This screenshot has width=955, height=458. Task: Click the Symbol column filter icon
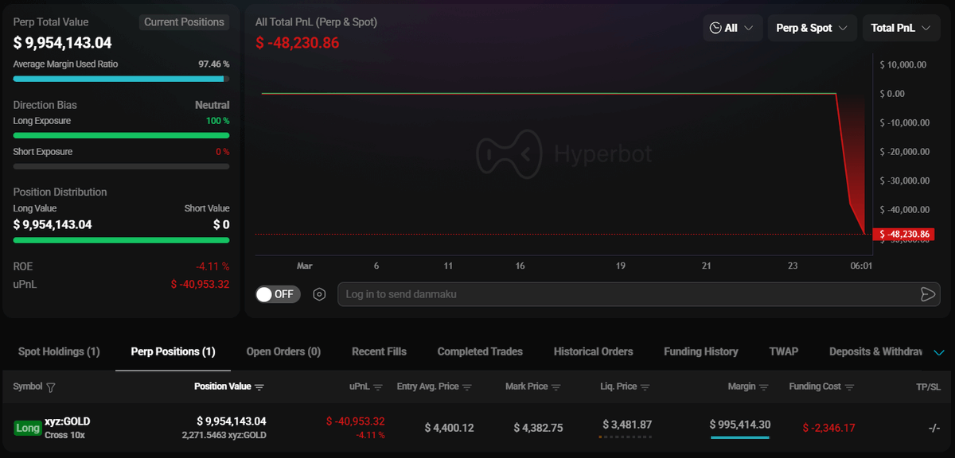[x=51, y=387]
